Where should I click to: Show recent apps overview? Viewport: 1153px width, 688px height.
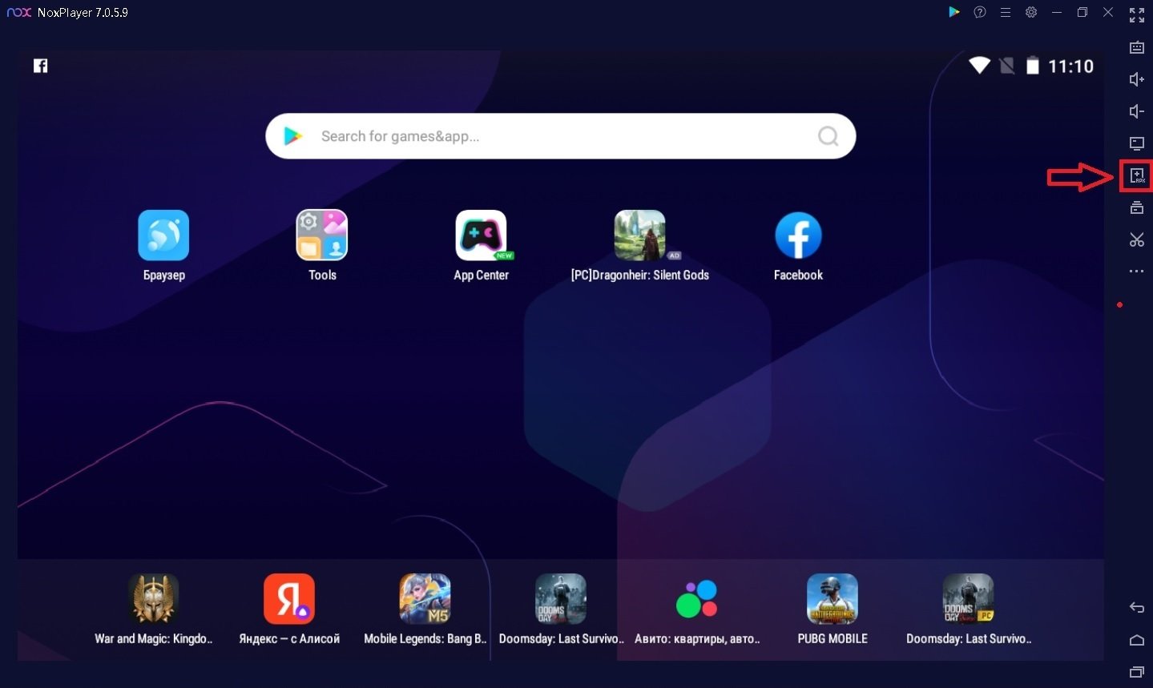pos(1136,671)
